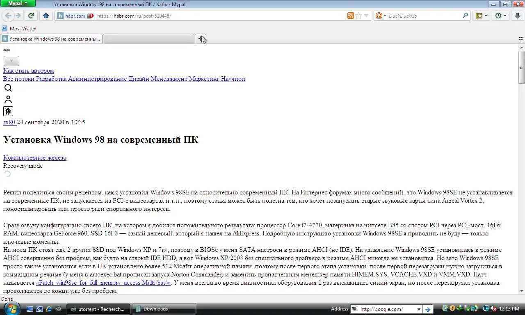Open Все потоки section
The width and height of the screenshot is (525, 315).
pyautogui.click(x=19, y=79)
